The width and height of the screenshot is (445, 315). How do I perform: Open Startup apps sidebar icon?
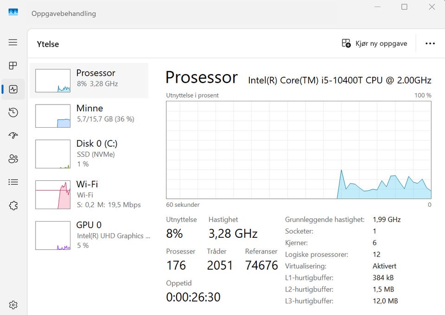point(13,136)
